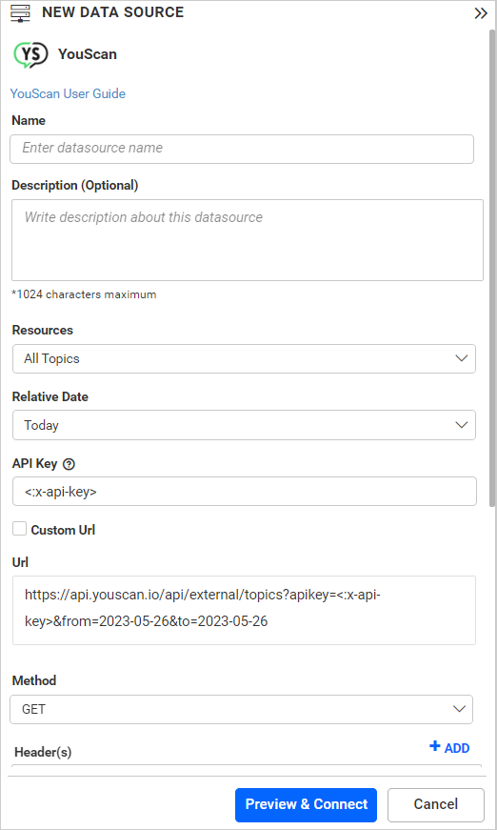
Task: Add a header with ADD button
Action: (449, 747)
